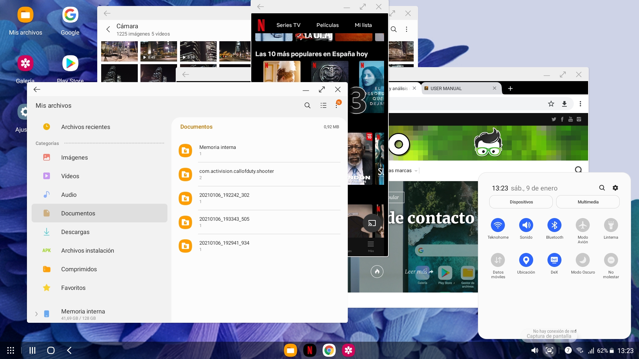Image resolution: width=639 pixels, height=359 pixels.
Task: Open apps grid on taskbar
Action: coord(11,350)
